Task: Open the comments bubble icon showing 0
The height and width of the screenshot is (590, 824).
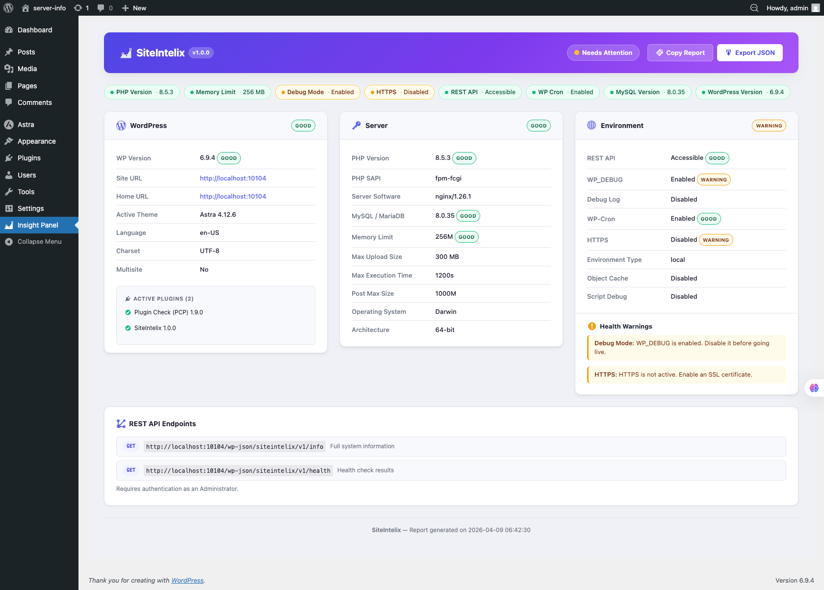Action: coord(101,8)
